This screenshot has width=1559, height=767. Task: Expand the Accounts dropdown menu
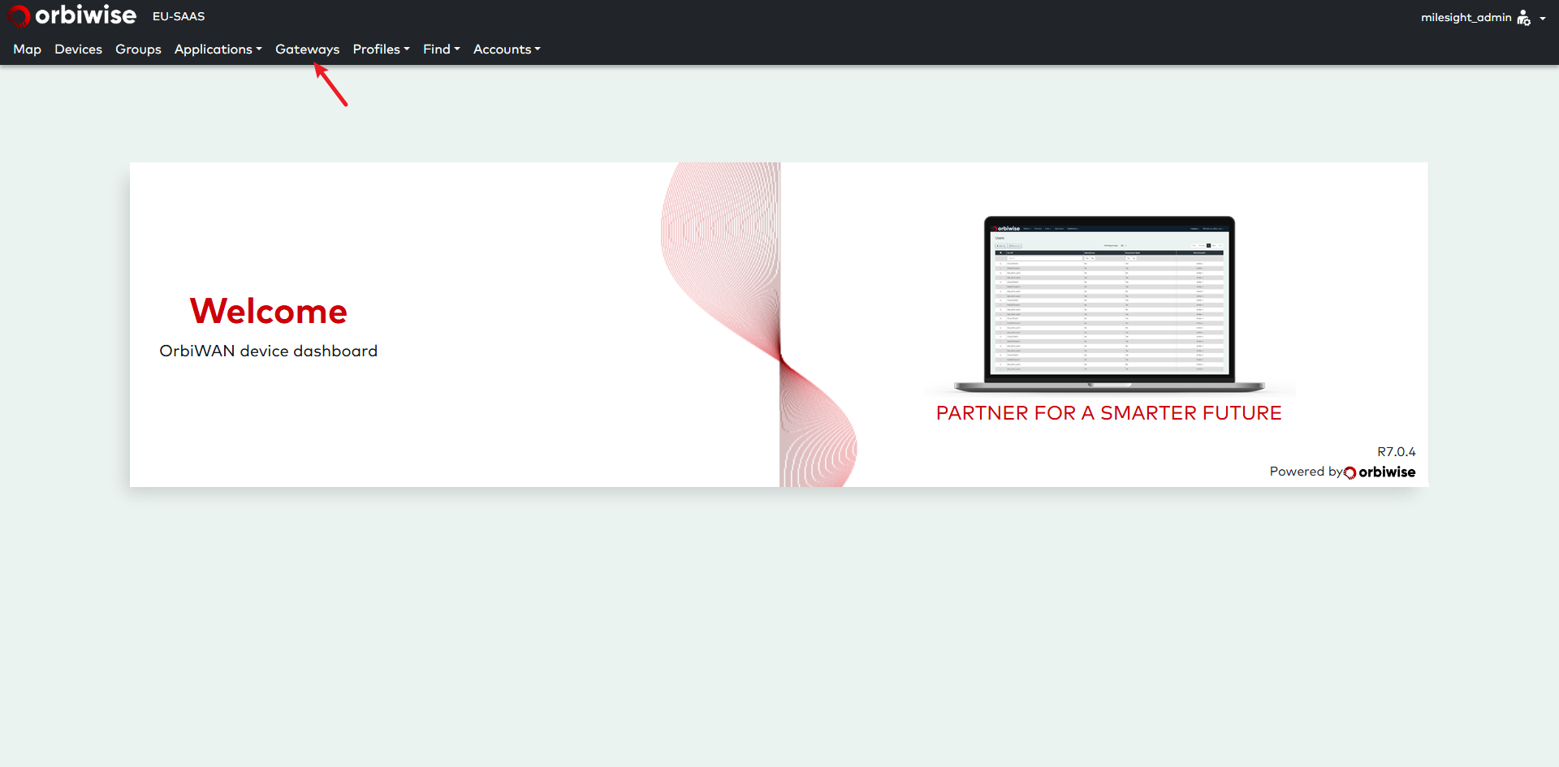[507, 50]
